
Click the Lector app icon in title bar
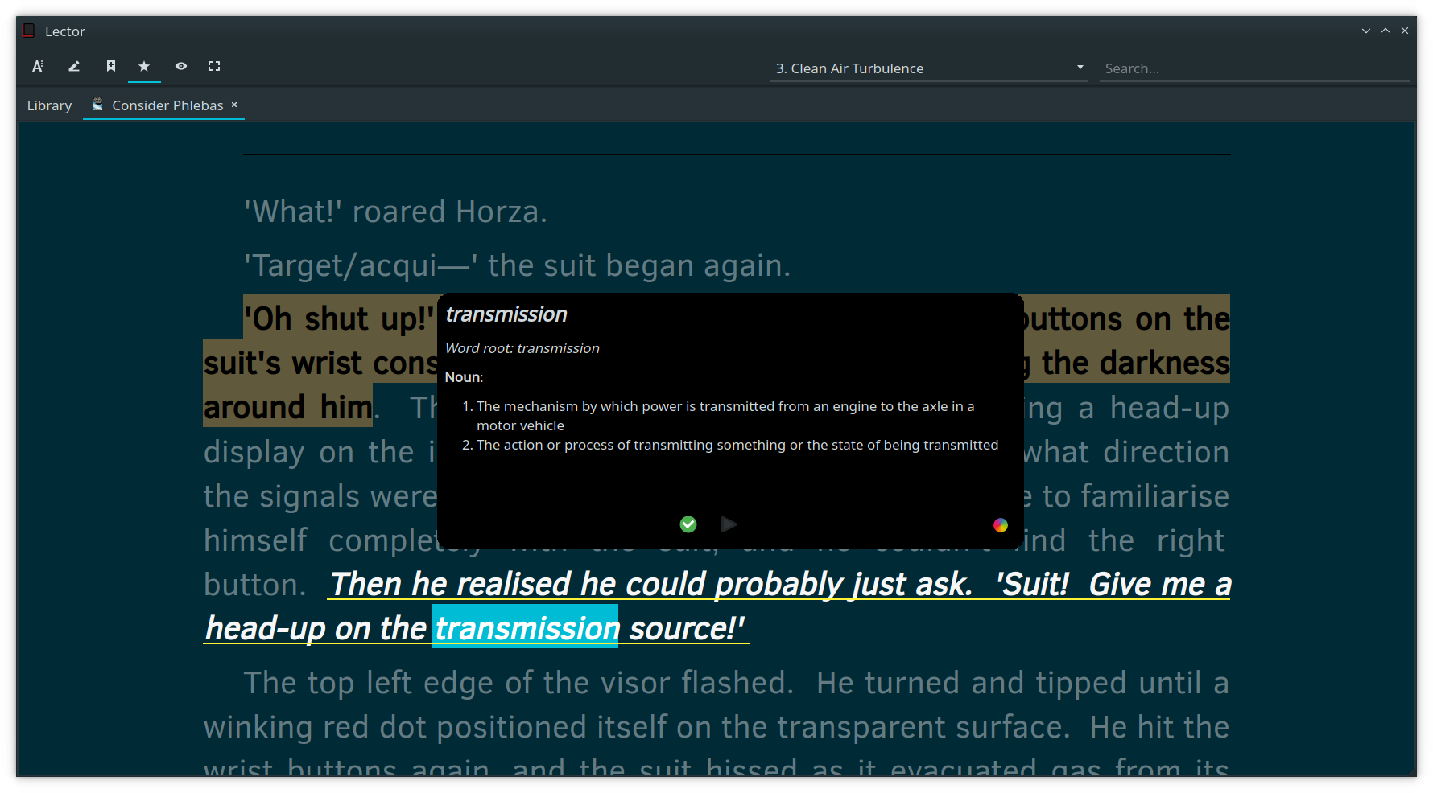29,31
